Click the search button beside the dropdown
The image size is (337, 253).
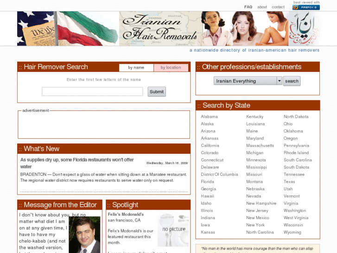pos(292,81)
